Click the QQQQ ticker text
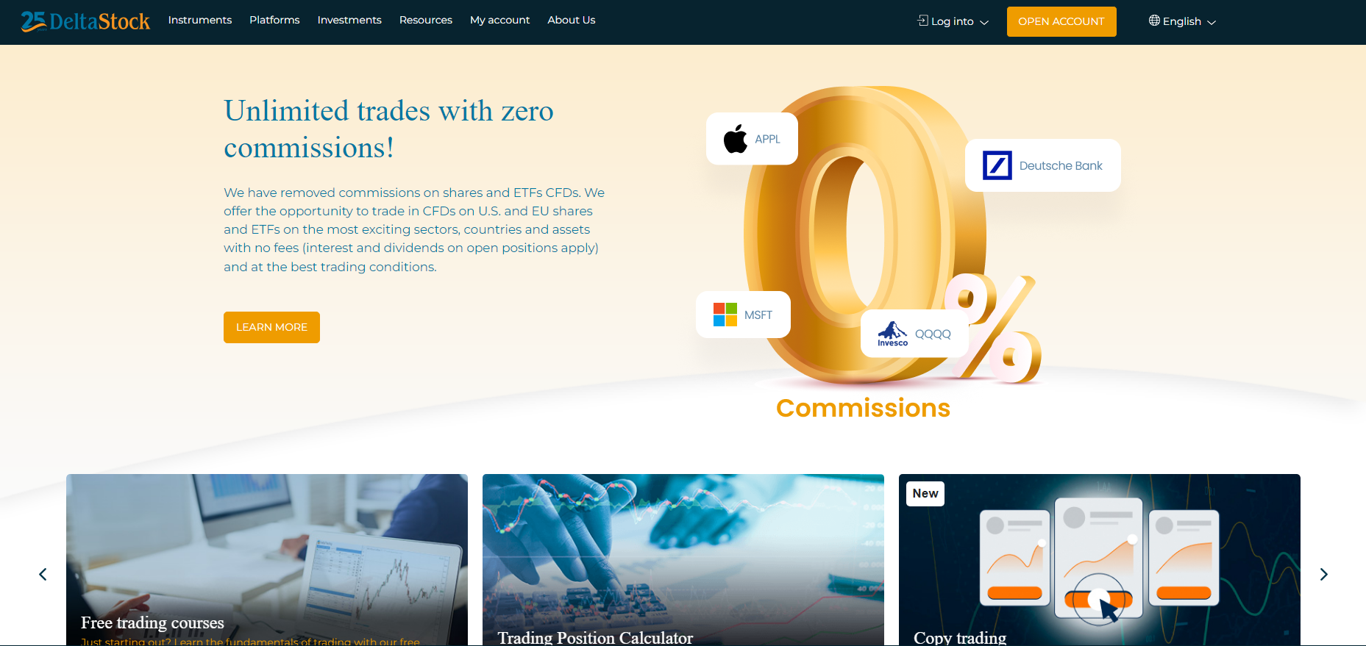 933,334
